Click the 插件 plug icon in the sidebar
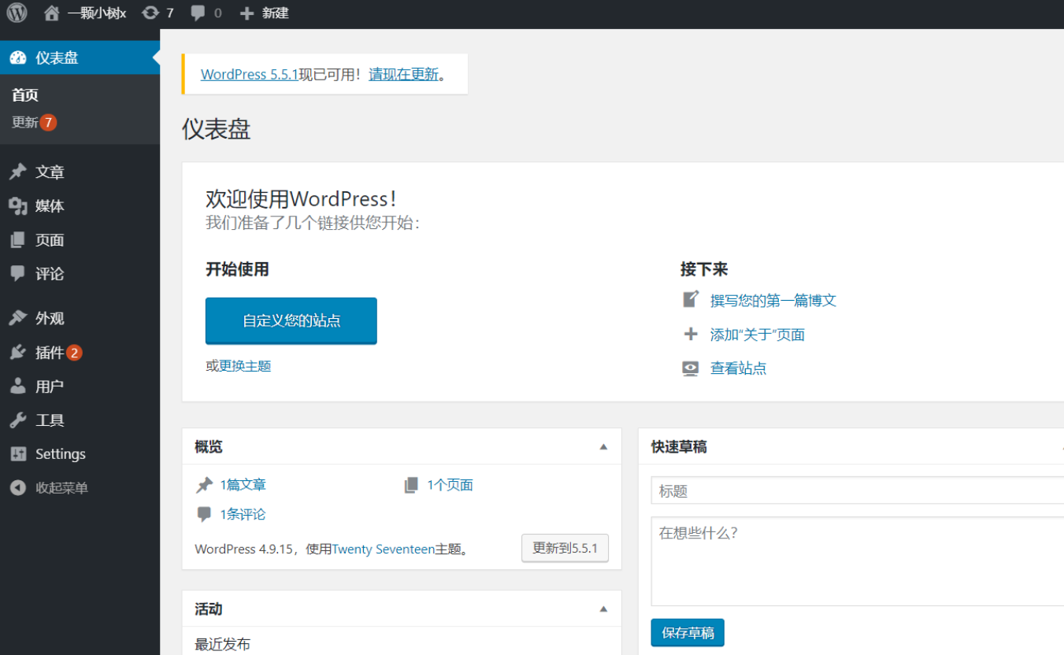This screenshot has height=655, width=1064. pos(18,353)
